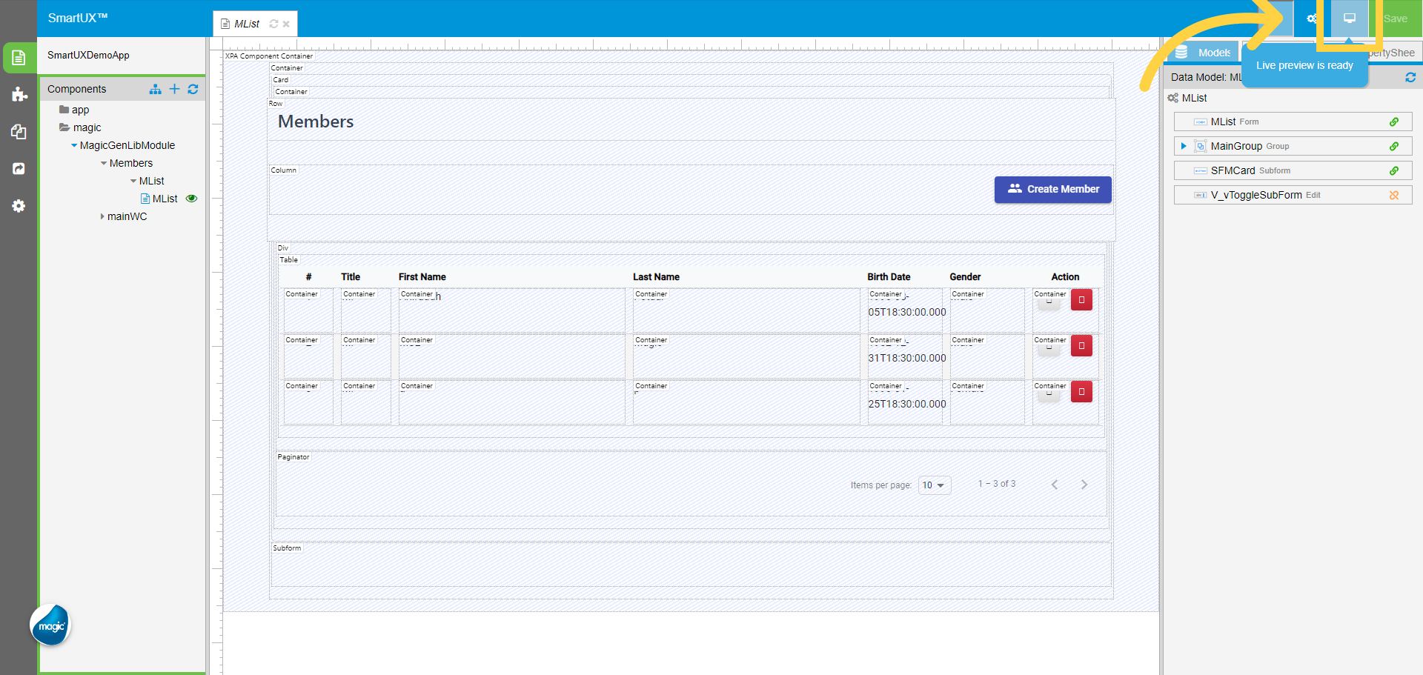This screenshot has width=1423, height=675.
Task: Click the puzzle piece icon in sidebar
Action: 19,94
